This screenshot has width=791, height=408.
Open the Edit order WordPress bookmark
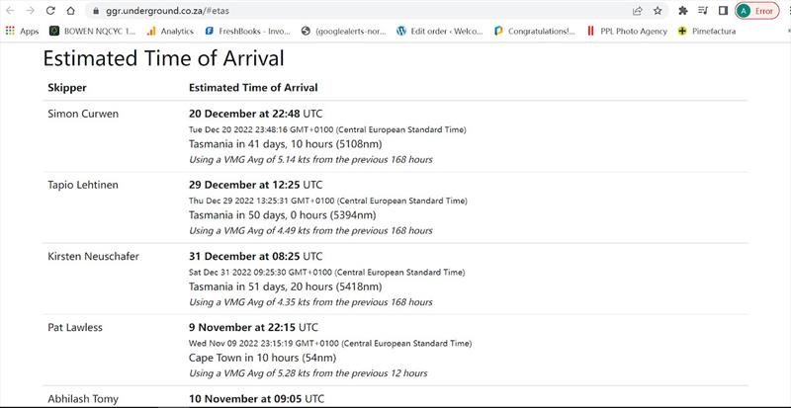(x=440, y=32)
